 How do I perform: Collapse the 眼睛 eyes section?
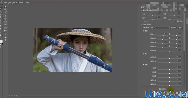tap(144, 31)
